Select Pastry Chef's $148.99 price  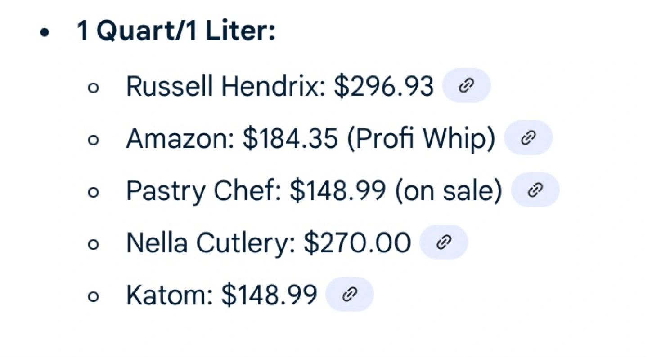pyautogui.click(x=337, y=191)
